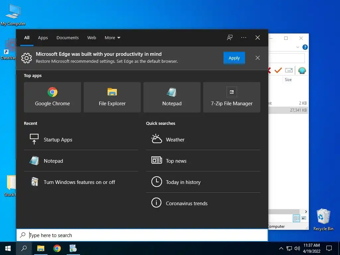Click the feedback person icon in search header
The height and width of the screenshot is (255, 340).
point(230,38)
